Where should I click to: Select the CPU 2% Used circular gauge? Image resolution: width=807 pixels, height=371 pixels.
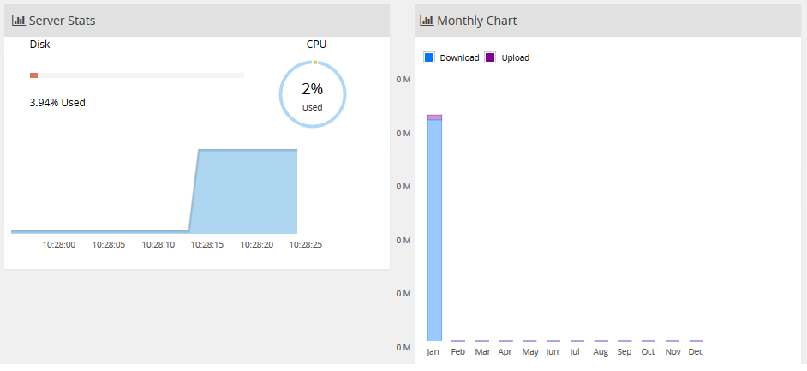coord(312,94)
